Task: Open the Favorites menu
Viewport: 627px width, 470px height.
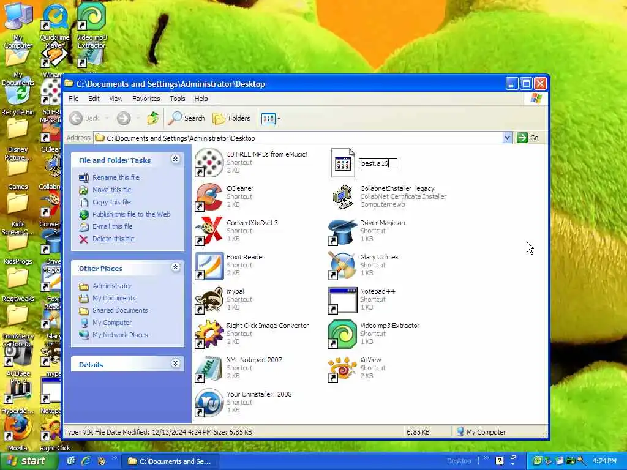Action: (x=146, y=99)
